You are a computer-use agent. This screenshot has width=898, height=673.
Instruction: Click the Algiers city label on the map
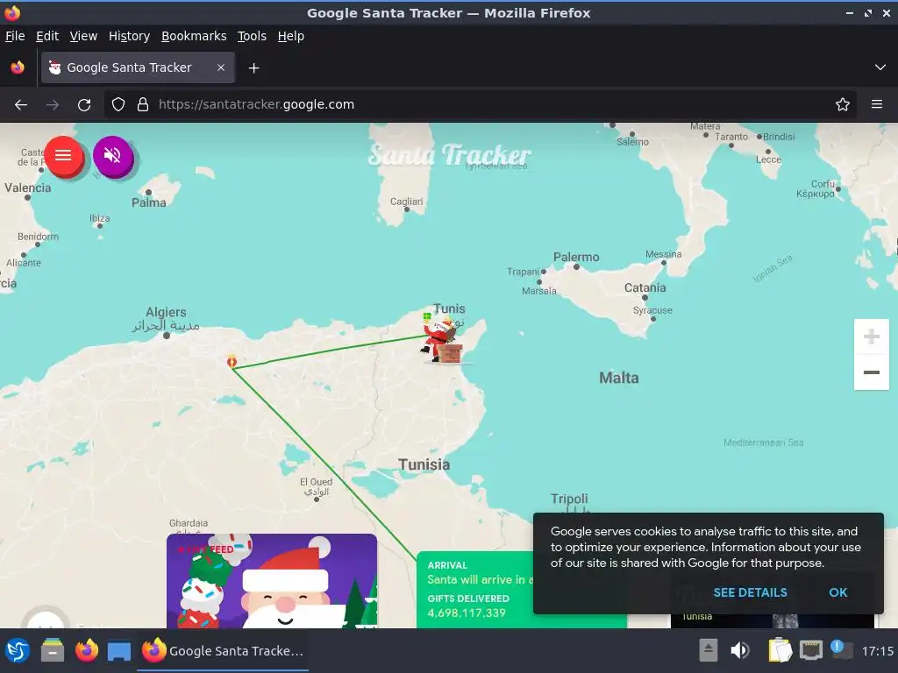tap(166, 312)
